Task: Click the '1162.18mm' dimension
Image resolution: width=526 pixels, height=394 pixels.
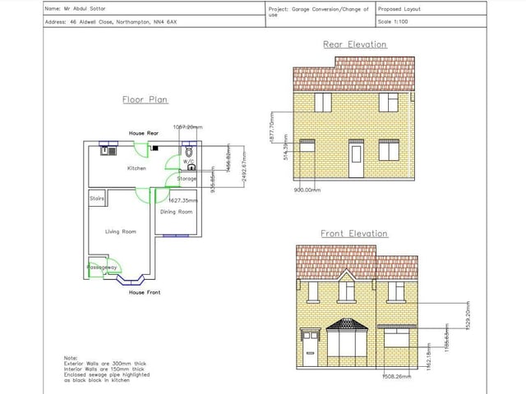Action: pyautogui.click(x=428, y=356)
